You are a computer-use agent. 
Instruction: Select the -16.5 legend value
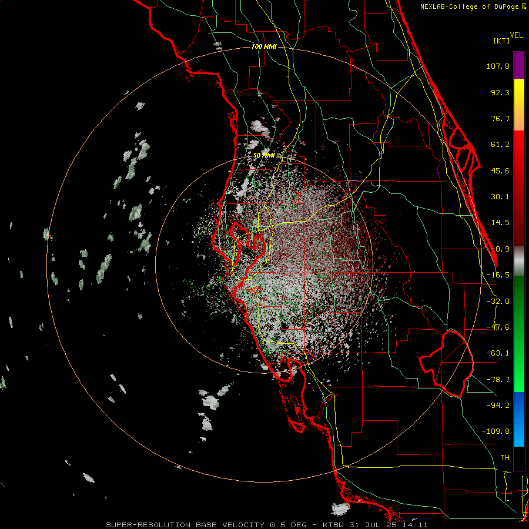pos(498,275)
